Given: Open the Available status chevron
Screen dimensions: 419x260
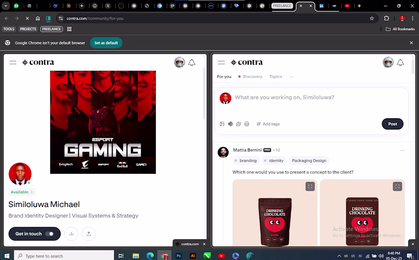Looking at the screenshot, I should [32, 192].
